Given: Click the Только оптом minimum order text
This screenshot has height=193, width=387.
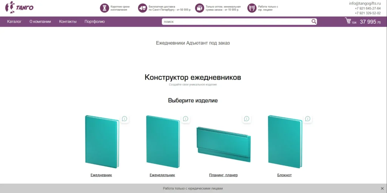Looking at the screenshot, I should coord(223,8).
